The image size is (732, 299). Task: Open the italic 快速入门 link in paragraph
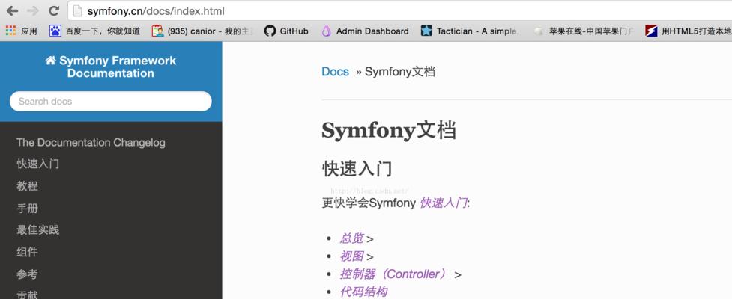pyautogui.click(x=444, y=203)
